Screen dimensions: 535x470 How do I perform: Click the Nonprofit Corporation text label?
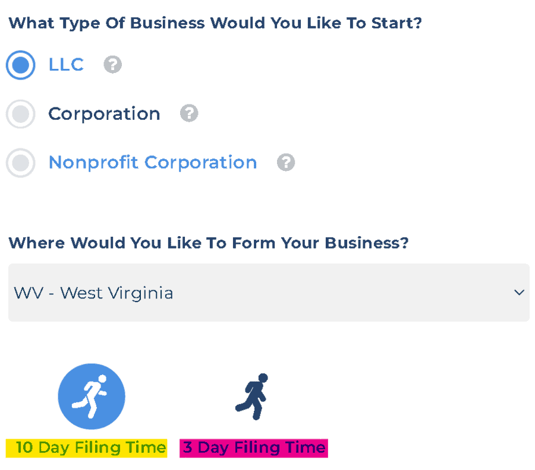[x=153, y=163]
